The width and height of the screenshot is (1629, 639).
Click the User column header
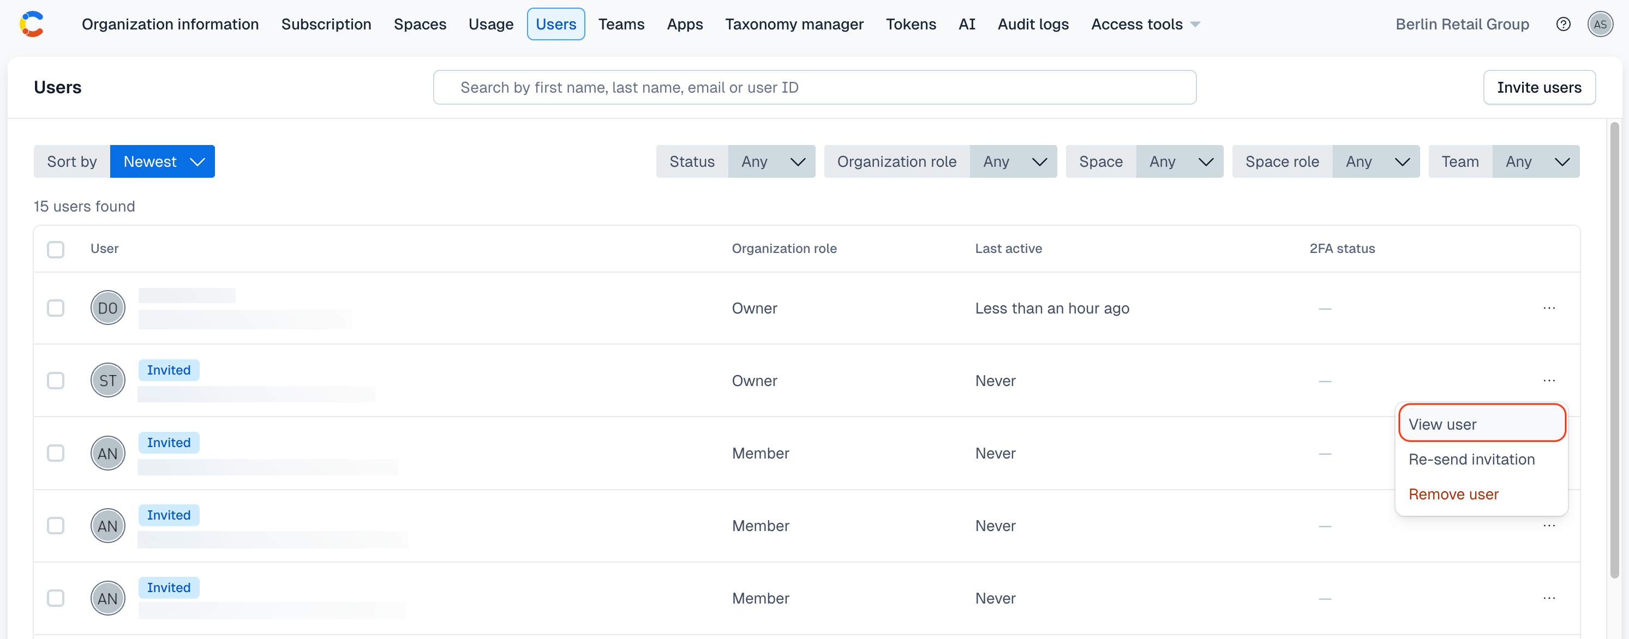[104, 249]
